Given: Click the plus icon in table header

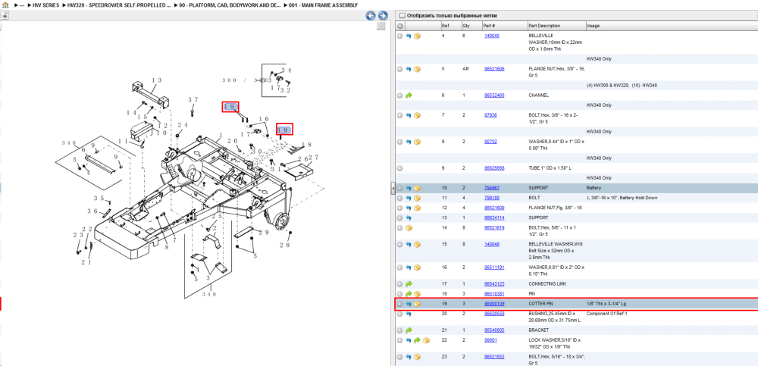Looking at the screenshot, I should tap(400, 26).
